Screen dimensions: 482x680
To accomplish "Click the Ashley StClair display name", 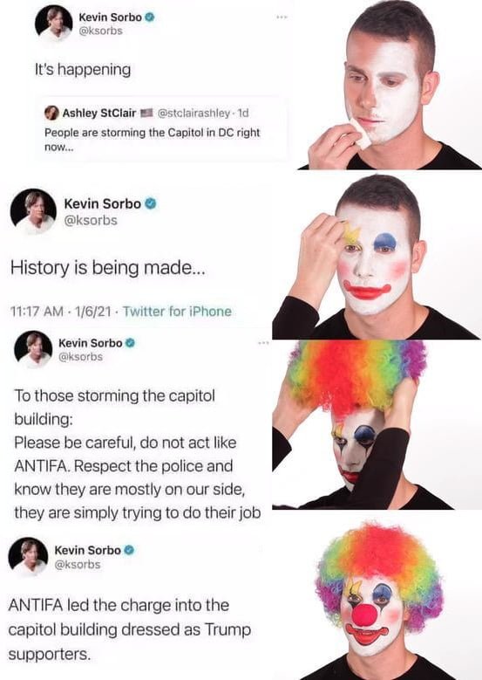I will [99, 113].
